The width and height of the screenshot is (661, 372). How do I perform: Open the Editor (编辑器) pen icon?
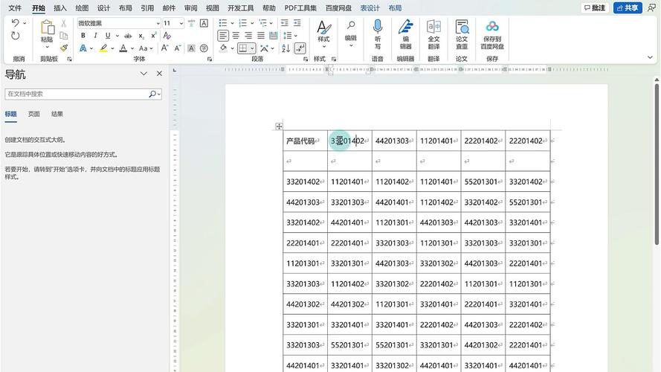[405, 27]
